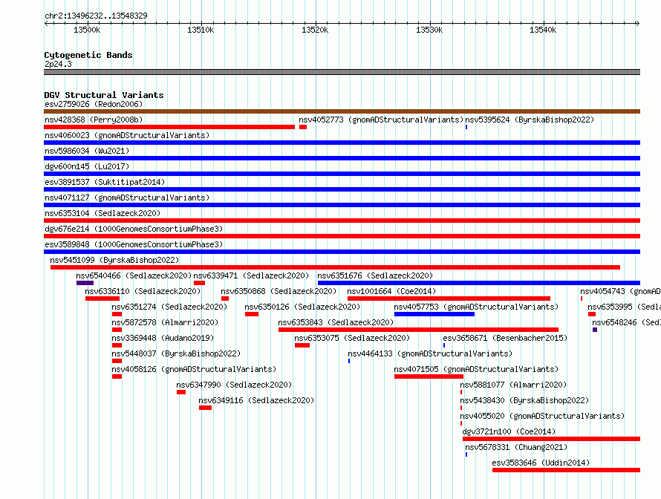Viewport: 661px width, 499px height.
Task: Click nsv6351274 (Sedlazeck2020) label
Action: (x=169, y=307)
